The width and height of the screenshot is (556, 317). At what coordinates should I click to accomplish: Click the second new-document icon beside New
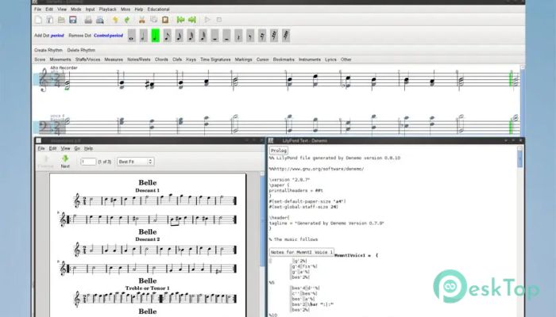(49, 20)
